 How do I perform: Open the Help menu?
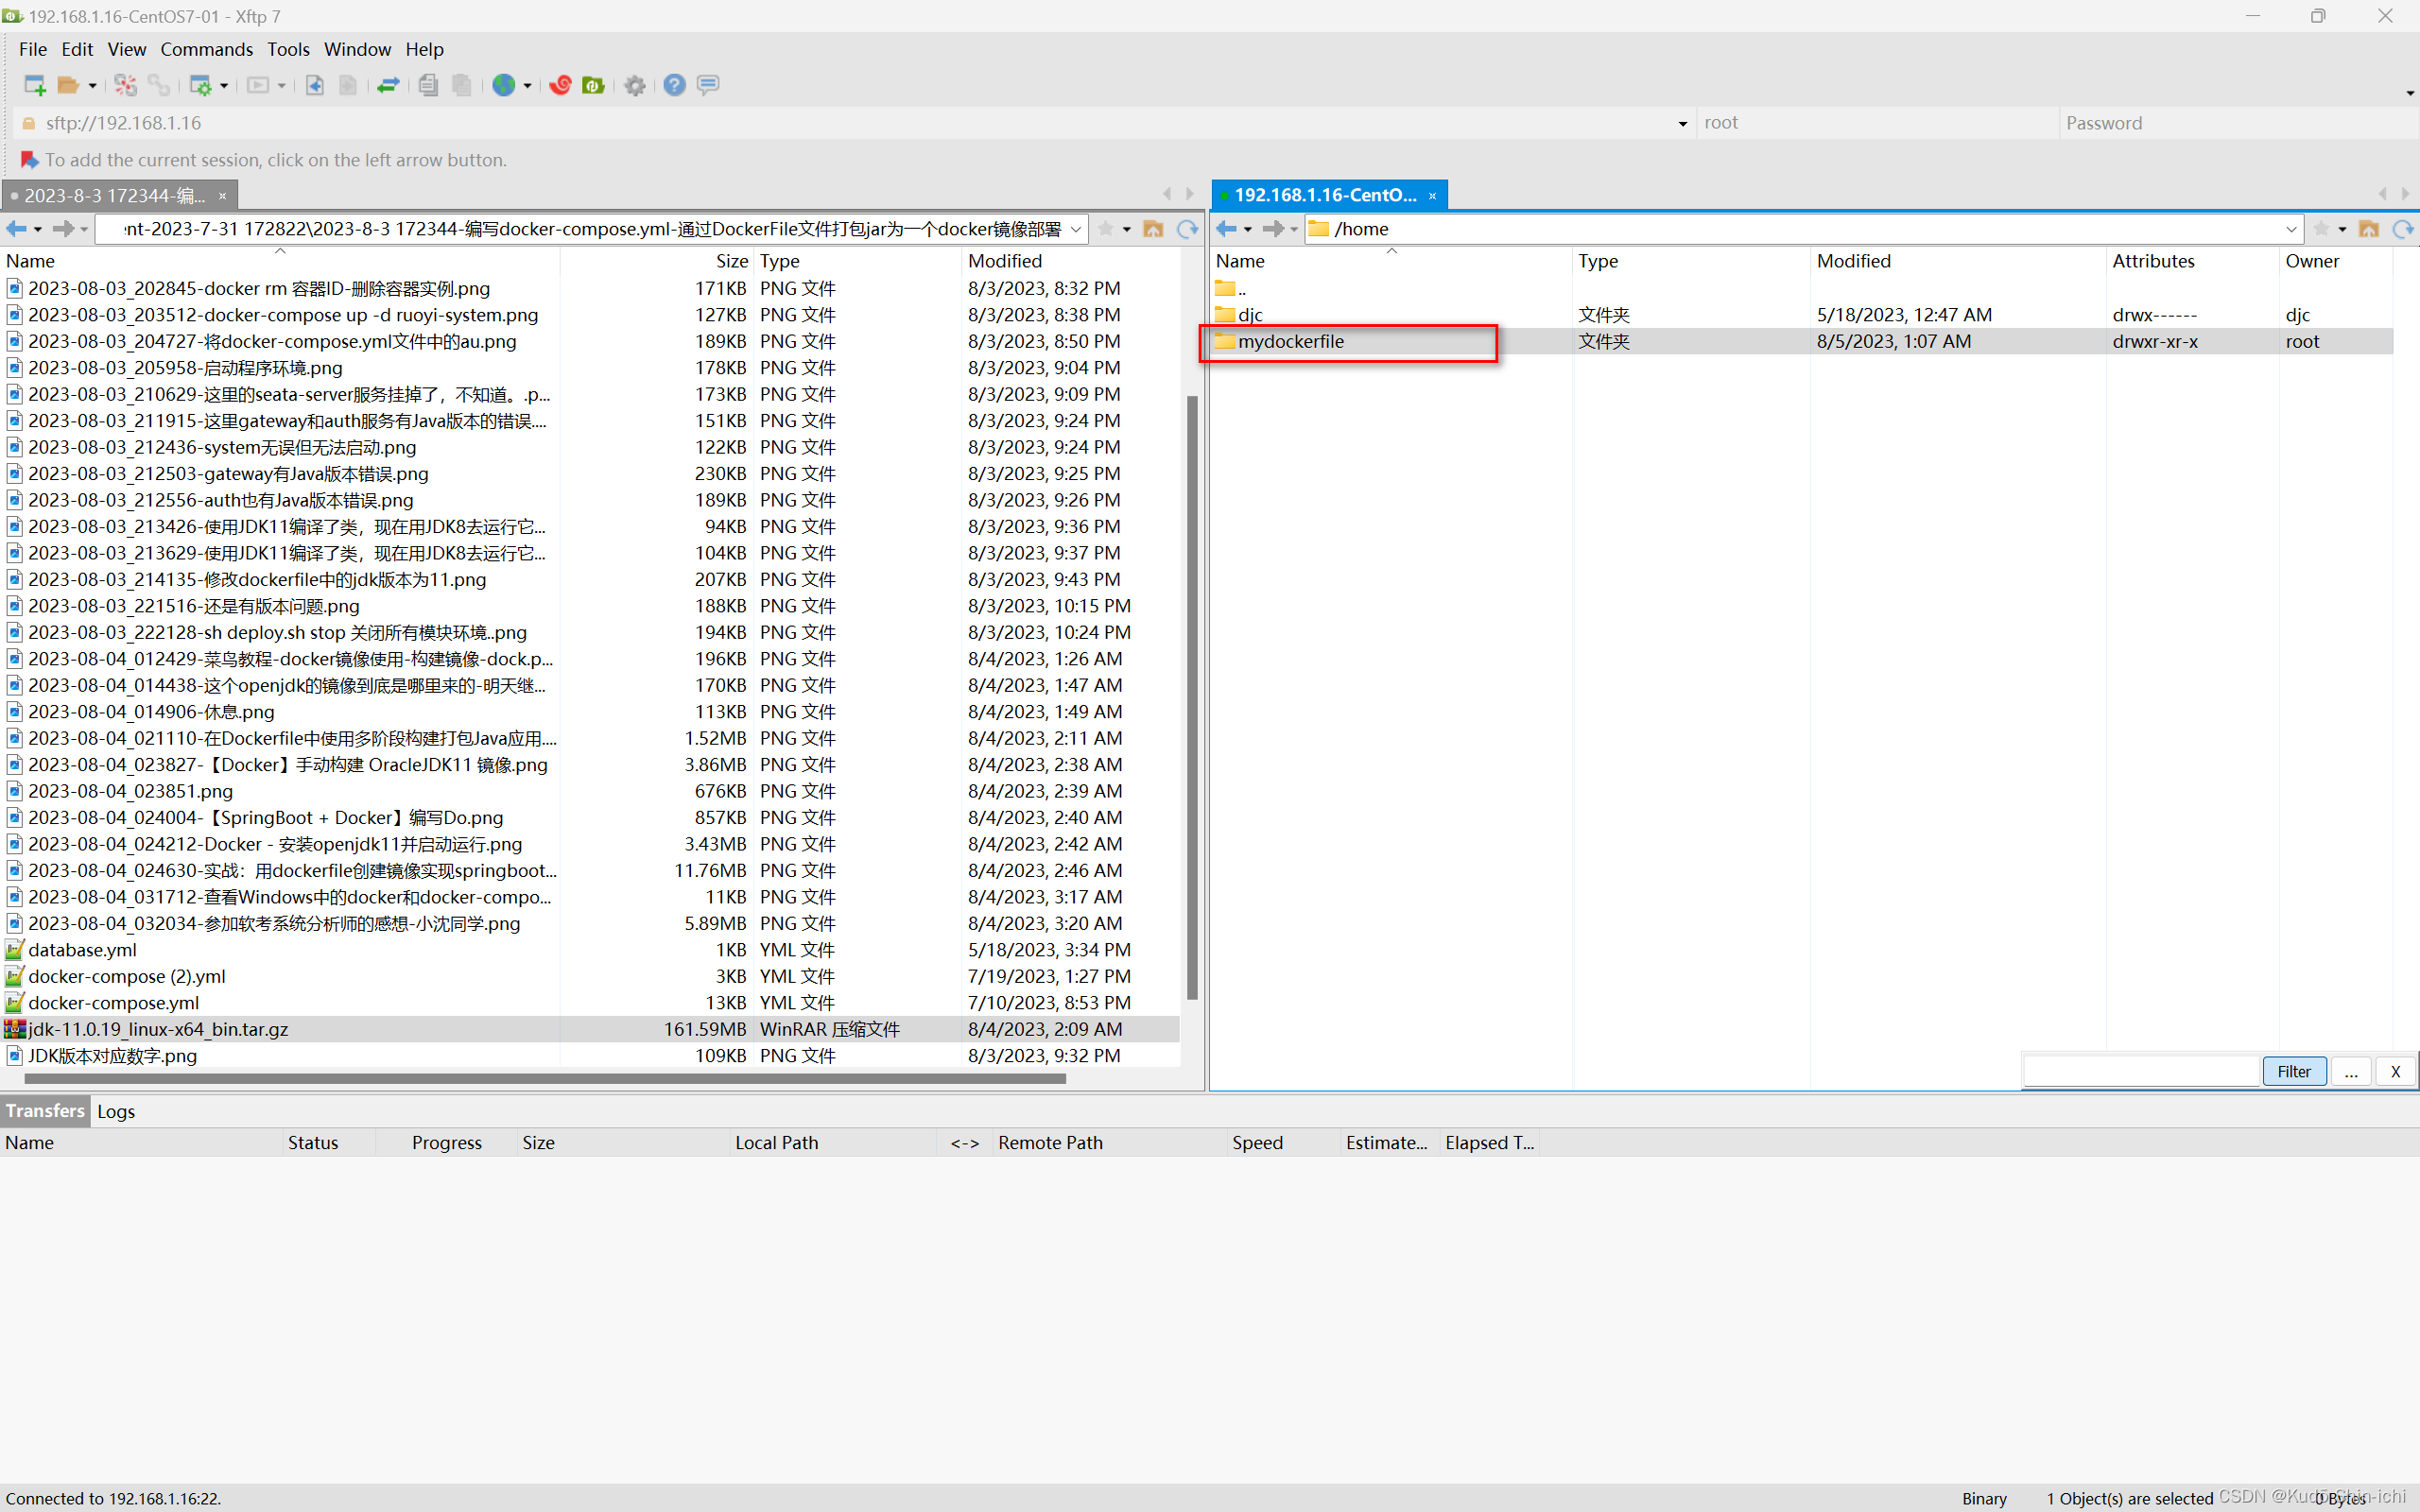[x=424, y=49]
